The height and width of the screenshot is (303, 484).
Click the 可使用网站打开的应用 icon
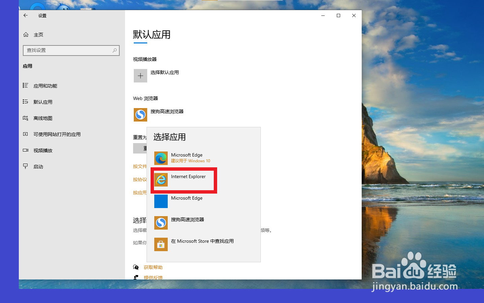tap(26, 134)
